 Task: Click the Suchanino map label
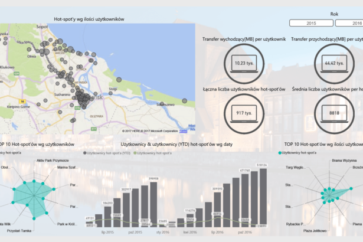click(63, 94)
